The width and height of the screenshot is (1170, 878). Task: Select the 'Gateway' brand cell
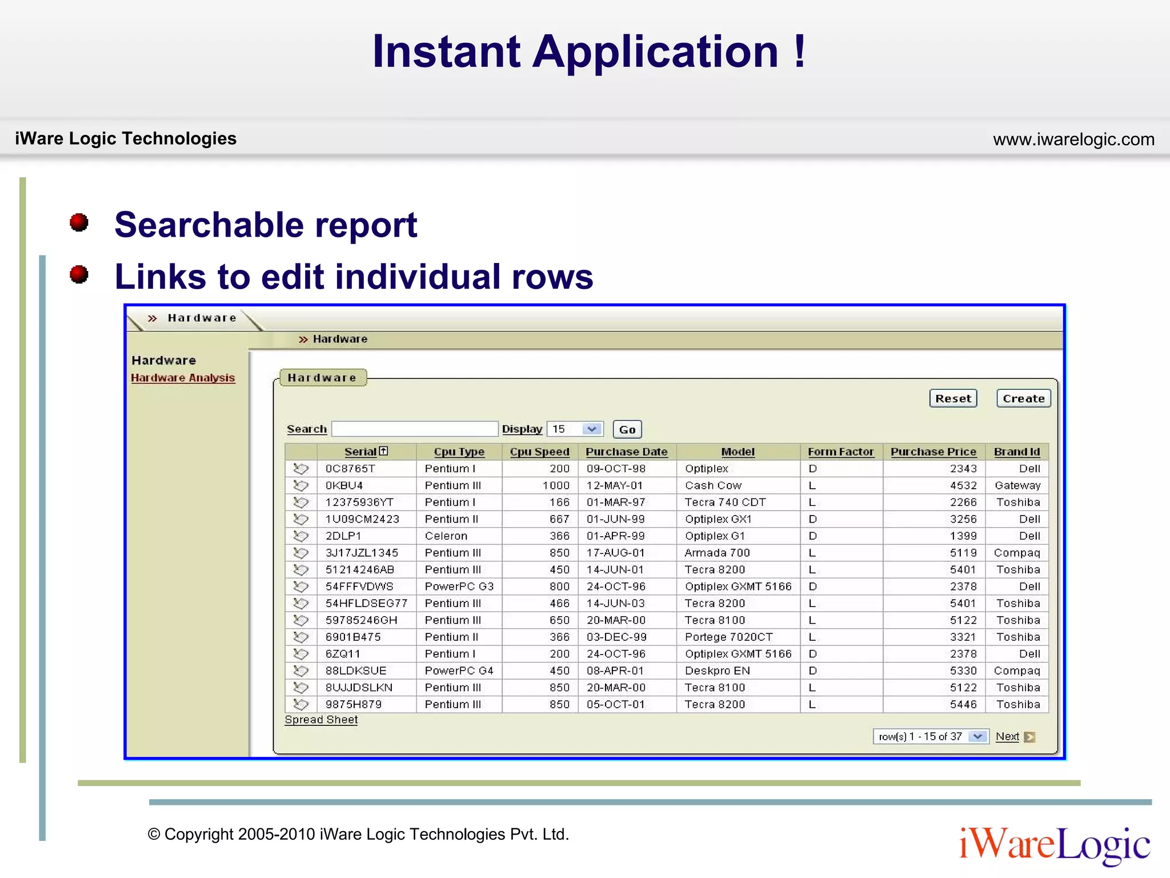point(1017,485)
